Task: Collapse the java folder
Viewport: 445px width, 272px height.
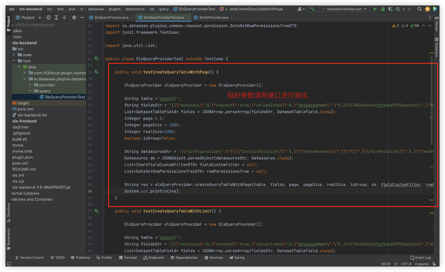Action: point(19,67)
